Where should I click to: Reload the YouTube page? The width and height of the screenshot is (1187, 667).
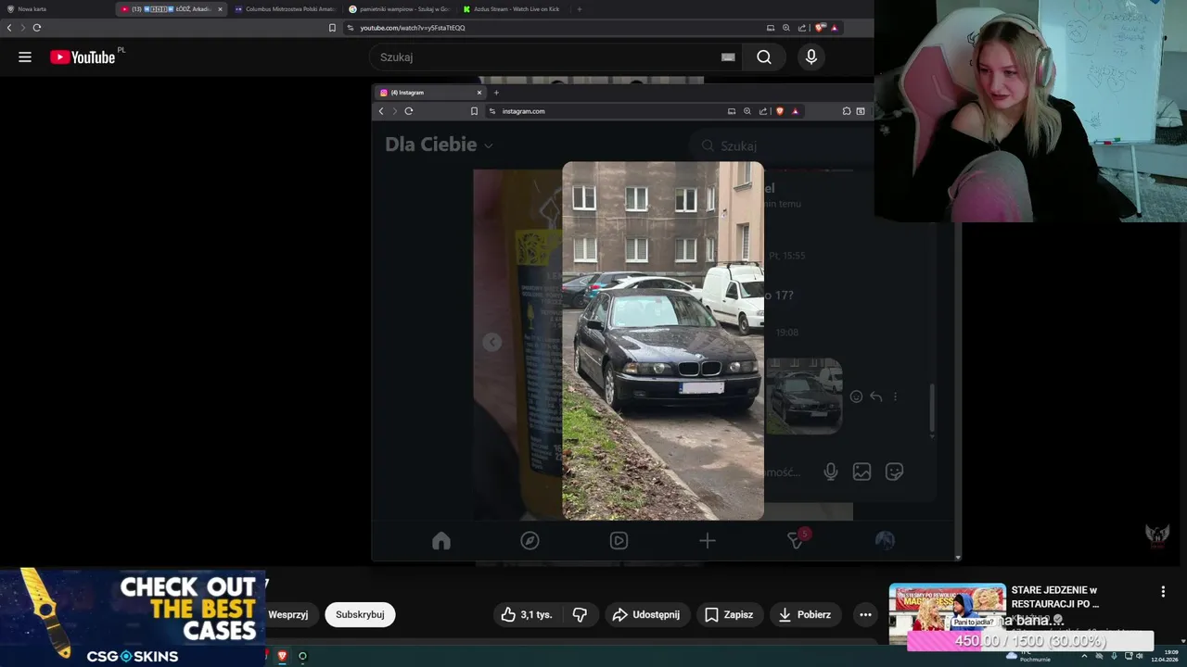pos(37,28)
